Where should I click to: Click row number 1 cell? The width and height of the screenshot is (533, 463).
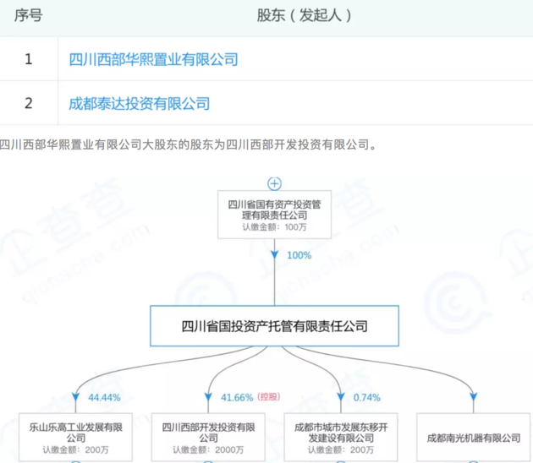coord(29,59)
